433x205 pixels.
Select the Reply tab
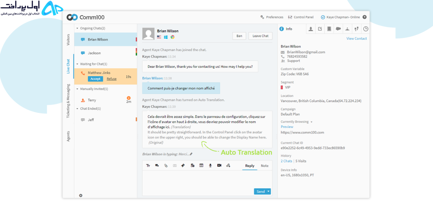pyautogui.click(x=249, y=166)
